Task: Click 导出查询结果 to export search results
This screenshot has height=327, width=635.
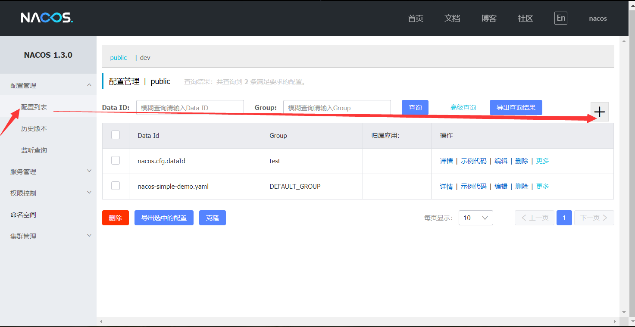Action: [x=516, y=107]
